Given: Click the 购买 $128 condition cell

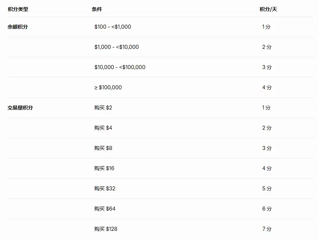Looking at the screenshot, I should tap(106, 229).
